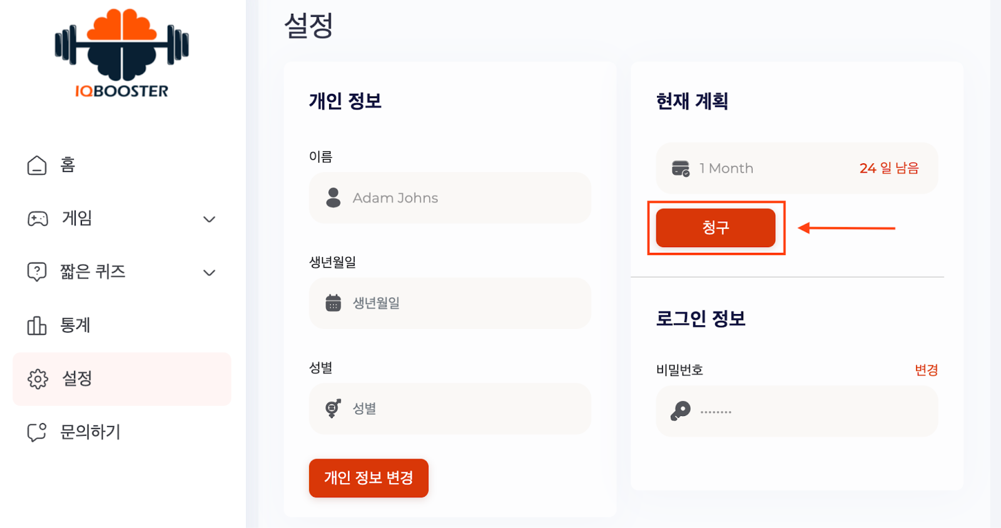
Task: Click the 이름 field with Adam Johns
Action: click(x=449, y=198)
